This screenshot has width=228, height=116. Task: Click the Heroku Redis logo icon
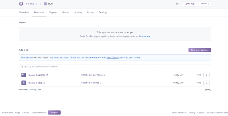coord(24,83)
